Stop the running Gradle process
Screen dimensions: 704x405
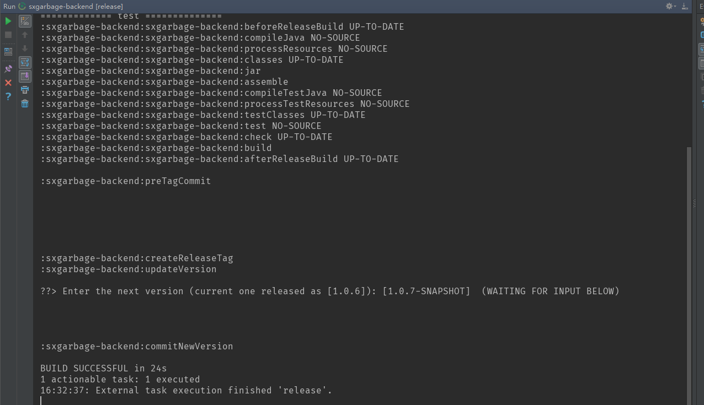click(8, 35)
